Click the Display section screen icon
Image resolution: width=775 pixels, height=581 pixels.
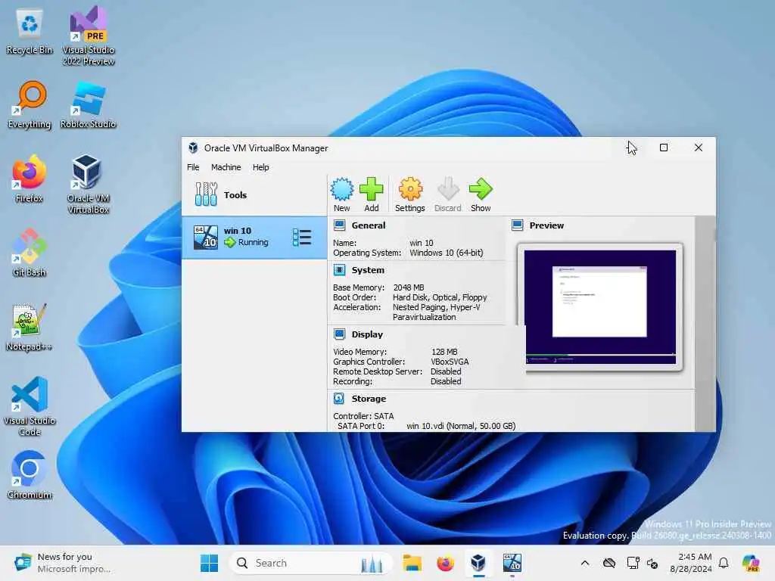point(340,334)
